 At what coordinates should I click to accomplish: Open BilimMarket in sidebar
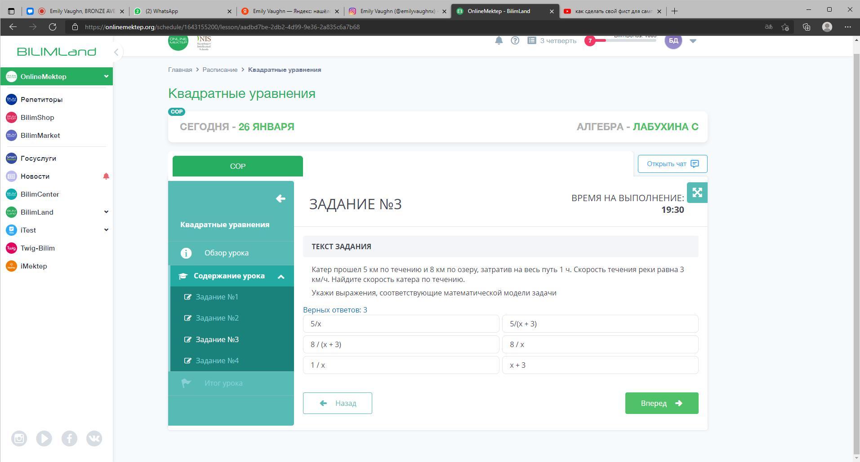40,136
